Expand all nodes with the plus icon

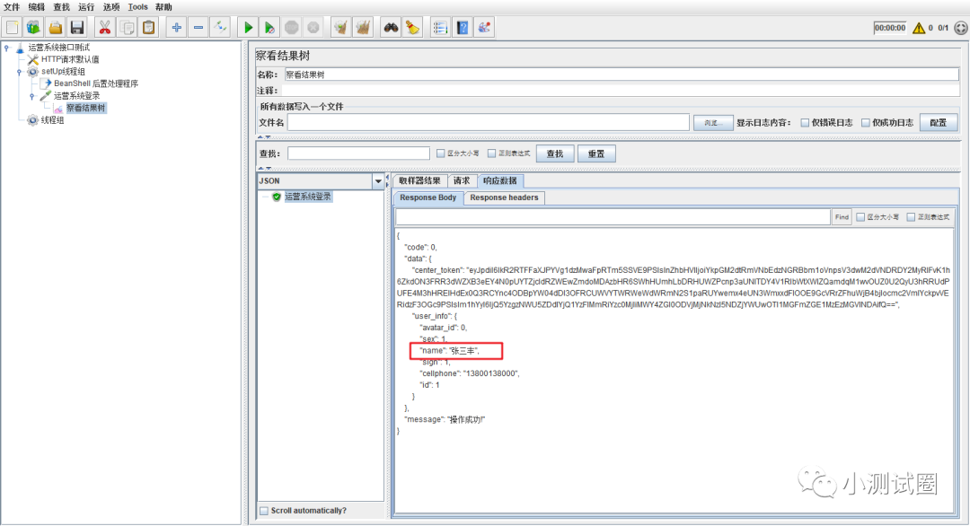pyautogui.click(x=176, y=27)
